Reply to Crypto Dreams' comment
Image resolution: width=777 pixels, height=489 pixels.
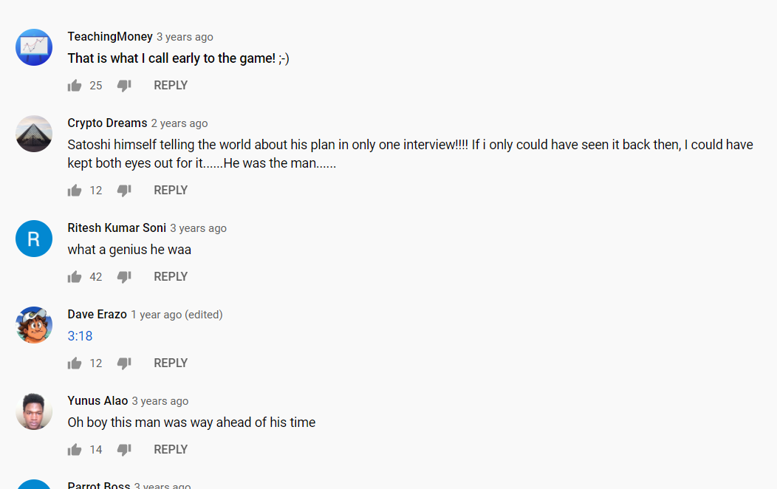pyautogui.click(x=171, y=191)
